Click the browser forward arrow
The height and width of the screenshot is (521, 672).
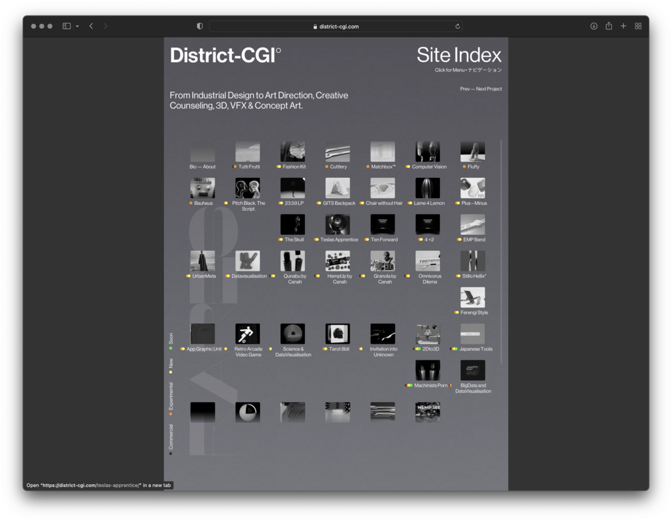[x=106, y=26]
